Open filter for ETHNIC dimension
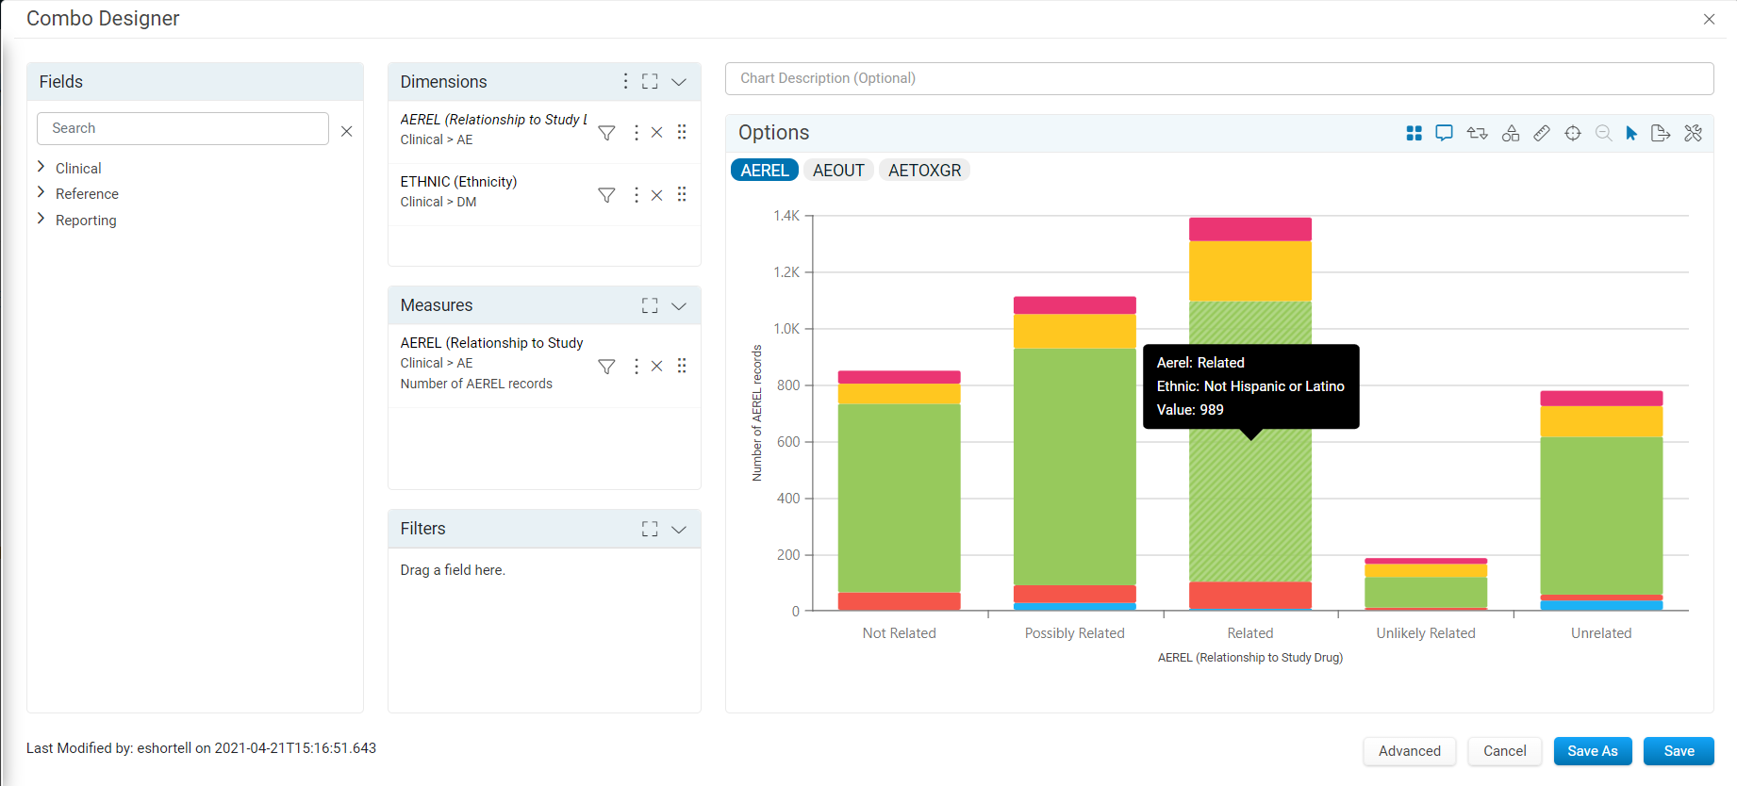This screenshot has height=786, width=1737. [x=607, y=195]
